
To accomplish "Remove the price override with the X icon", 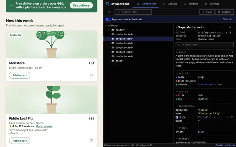I will (x=215, y=117).
